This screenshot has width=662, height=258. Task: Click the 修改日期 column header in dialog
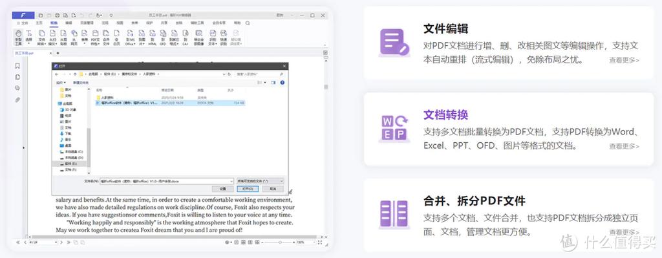coord(167,90)
